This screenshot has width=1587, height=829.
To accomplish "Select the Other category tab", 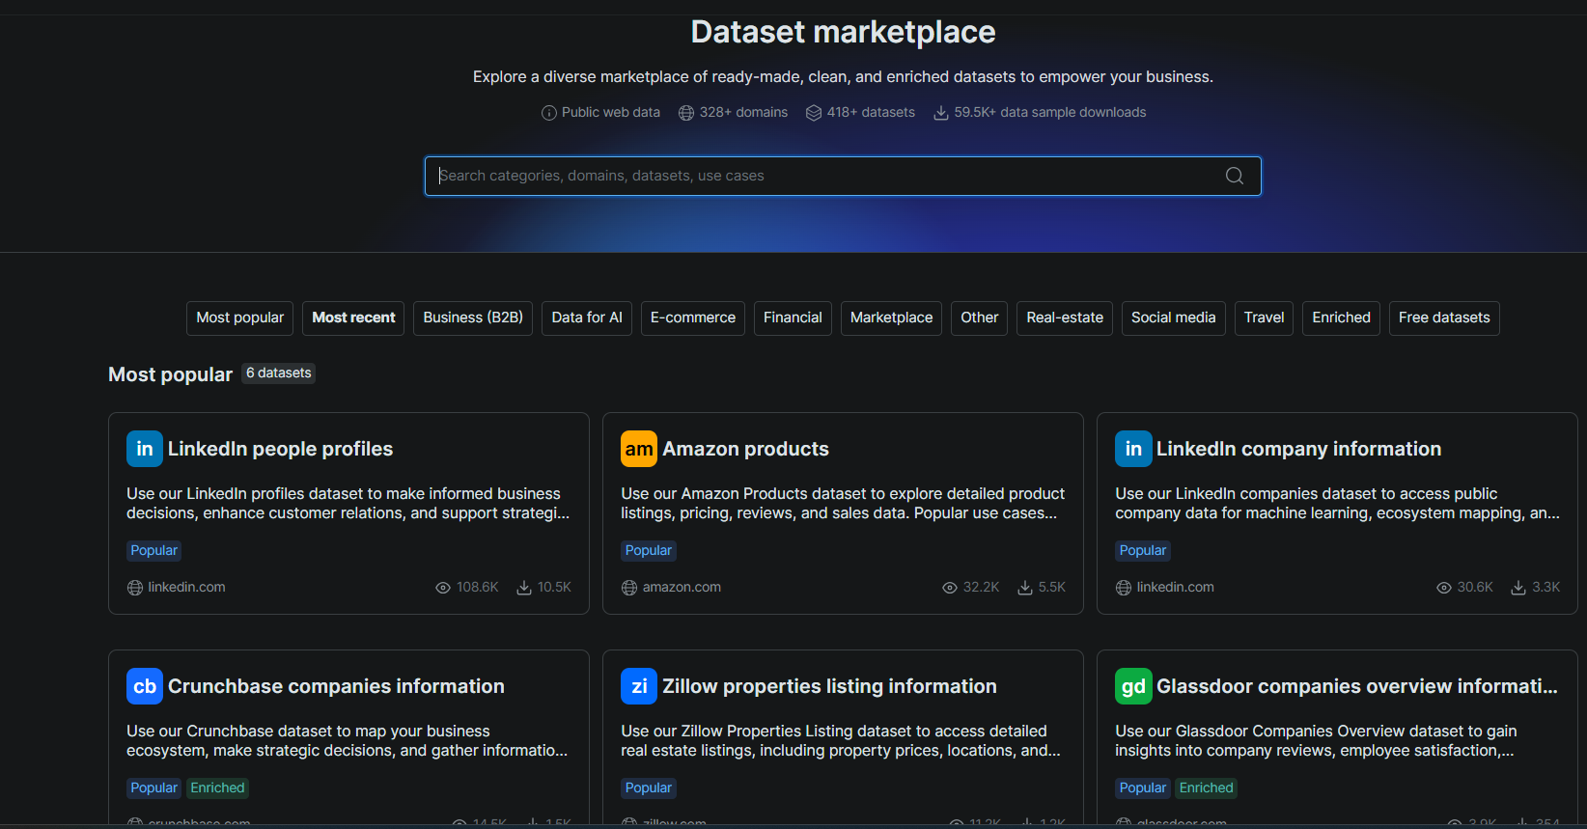I will [980, 318].
